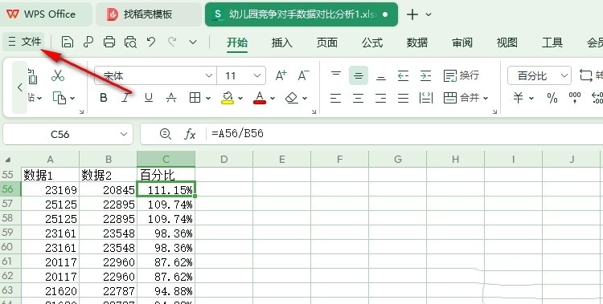This screenshot has height=304, width=603.
Task: Switch to the 插入 ribbon tab
Action: tap(282, 43)
